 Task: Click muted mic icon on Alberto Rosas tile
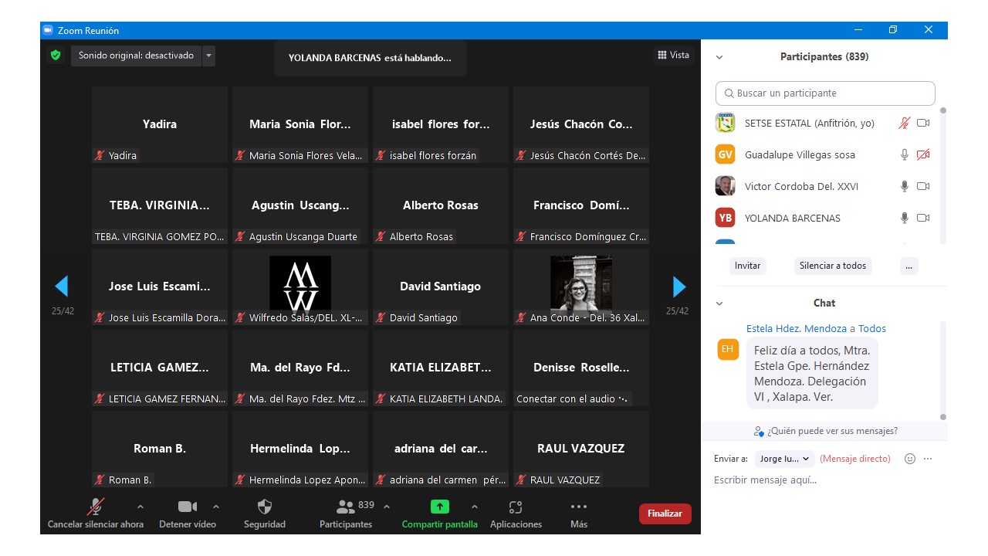click(381, 237)
